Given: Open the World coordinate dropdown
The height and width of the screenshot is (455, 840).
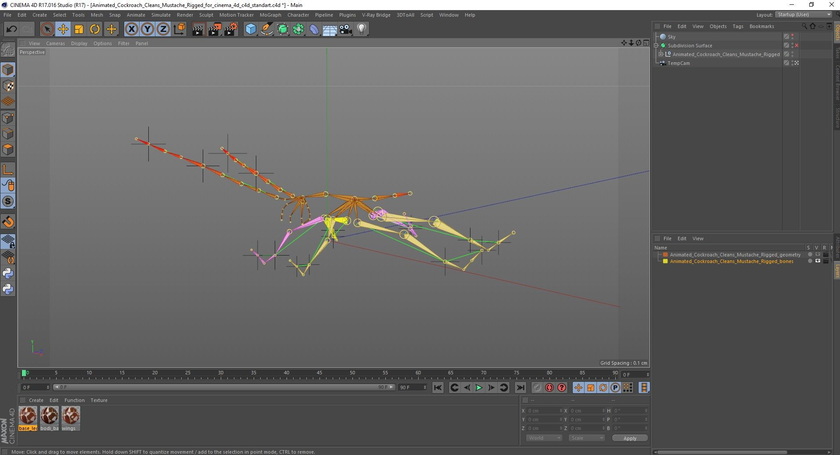Looking at the screenshot, I should point(544,438).
